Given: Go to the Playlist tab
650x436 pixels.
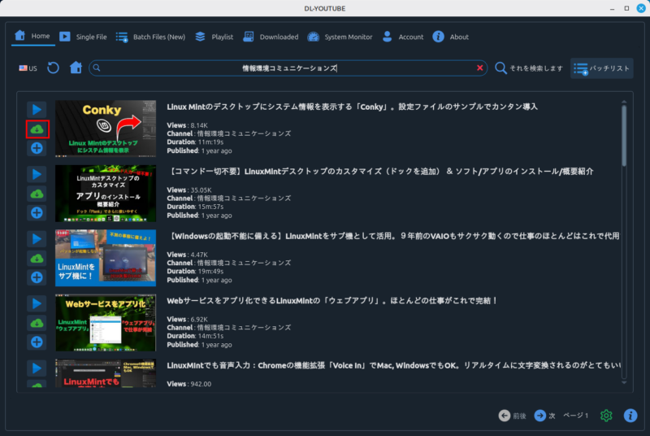Looking at the screenshot, I should point(214,37).
